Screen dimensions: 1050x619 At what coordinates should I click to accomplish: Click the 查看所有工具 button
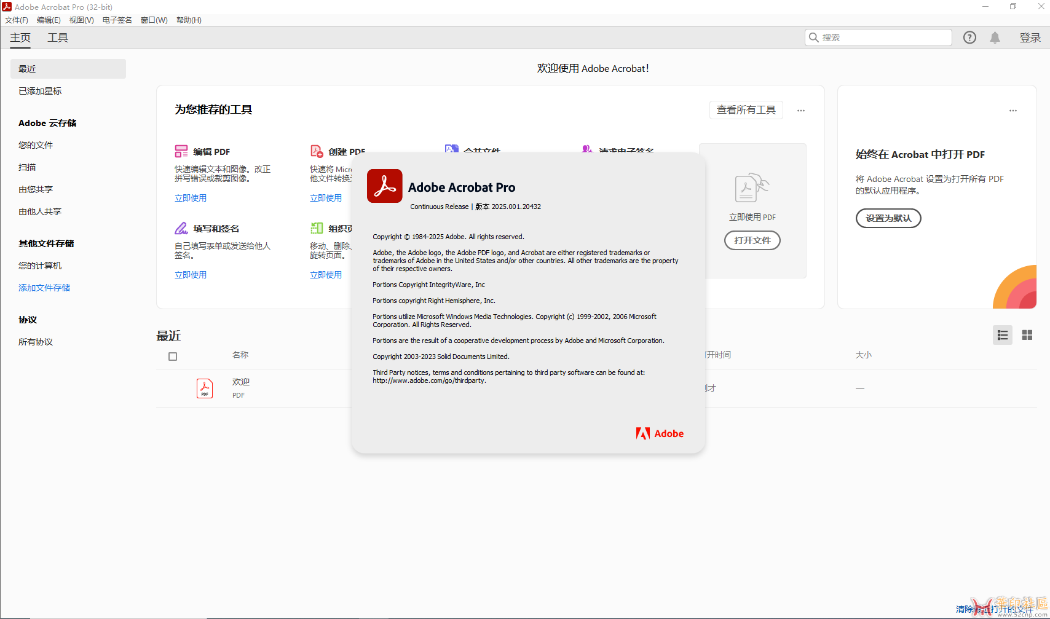coord(746,110)
